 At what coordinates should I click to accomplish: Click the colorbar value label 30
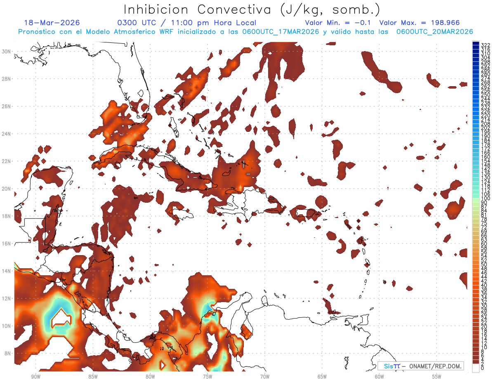[484, 306]
